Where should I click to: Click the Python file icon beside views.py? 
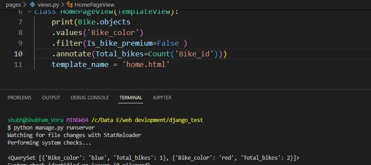click(33, 4)
